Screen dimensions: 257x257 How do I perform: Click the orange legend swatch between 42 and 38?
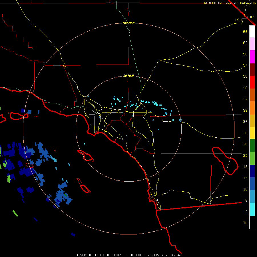click(252, 108)
